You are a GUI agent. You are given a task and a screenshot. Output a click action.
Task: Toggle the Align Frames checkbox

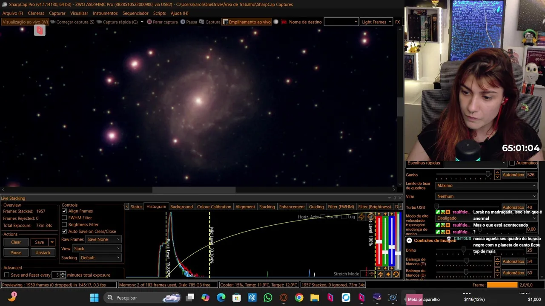64,211
